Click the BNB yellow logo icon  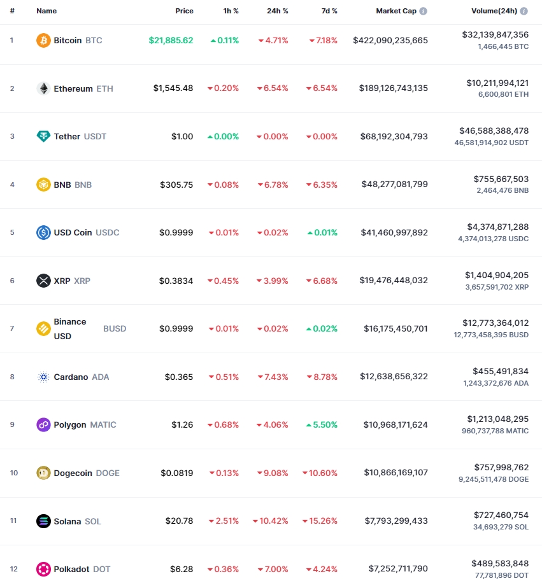(43, 185)
